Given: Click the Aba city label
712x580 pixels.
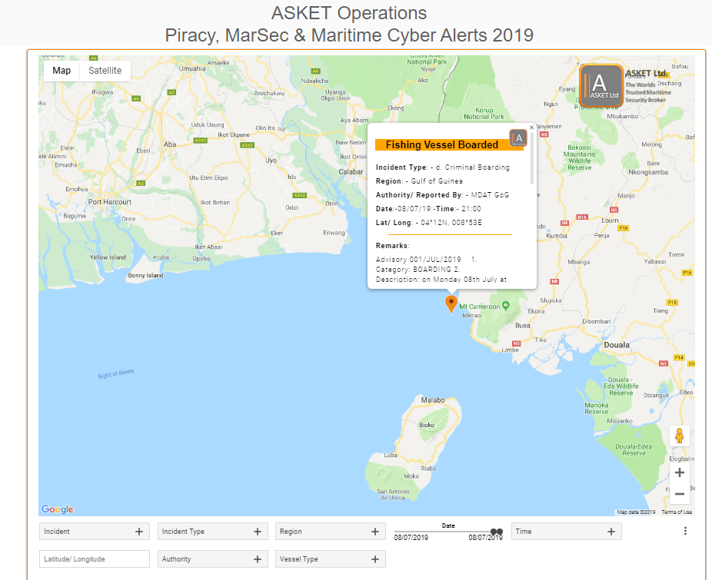Looking at the screenshot, I should coord(170,144).
